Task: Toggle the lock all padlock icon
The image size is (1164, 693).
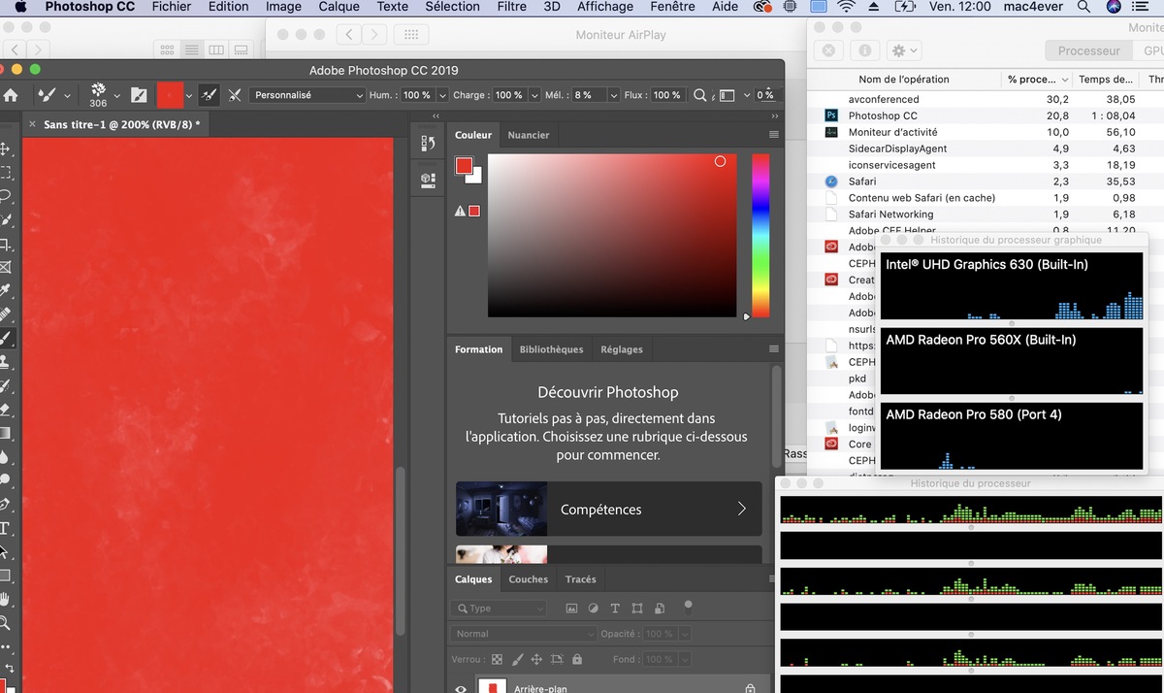Action: [x=577, y=659]
